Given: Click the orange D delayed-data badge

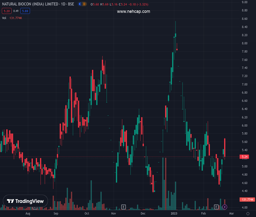Looking at the screenshot, I should coord(84,4).
